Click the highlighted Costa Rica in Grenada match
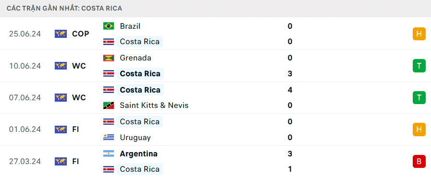Image resolution: width=431 pixels, height=177 pixels. click(140, 74)
